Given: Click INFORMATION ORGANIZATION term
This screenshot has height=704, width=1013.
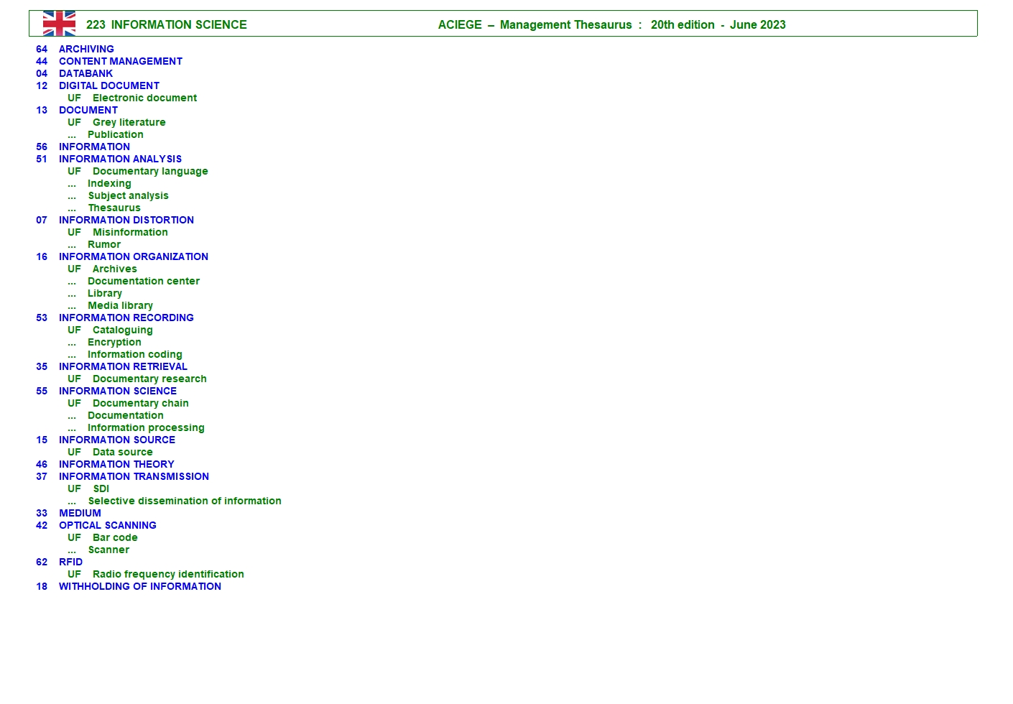Looking at the screenshot, I should coord(133,256).
